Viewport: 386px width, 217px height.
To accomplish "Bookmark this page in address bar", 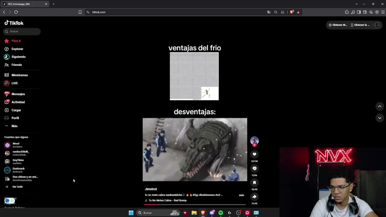I will 80,12.
